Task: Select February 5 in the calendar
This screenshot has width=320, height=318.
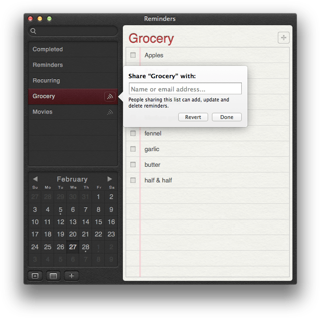Action: click(x=60, y=209)
